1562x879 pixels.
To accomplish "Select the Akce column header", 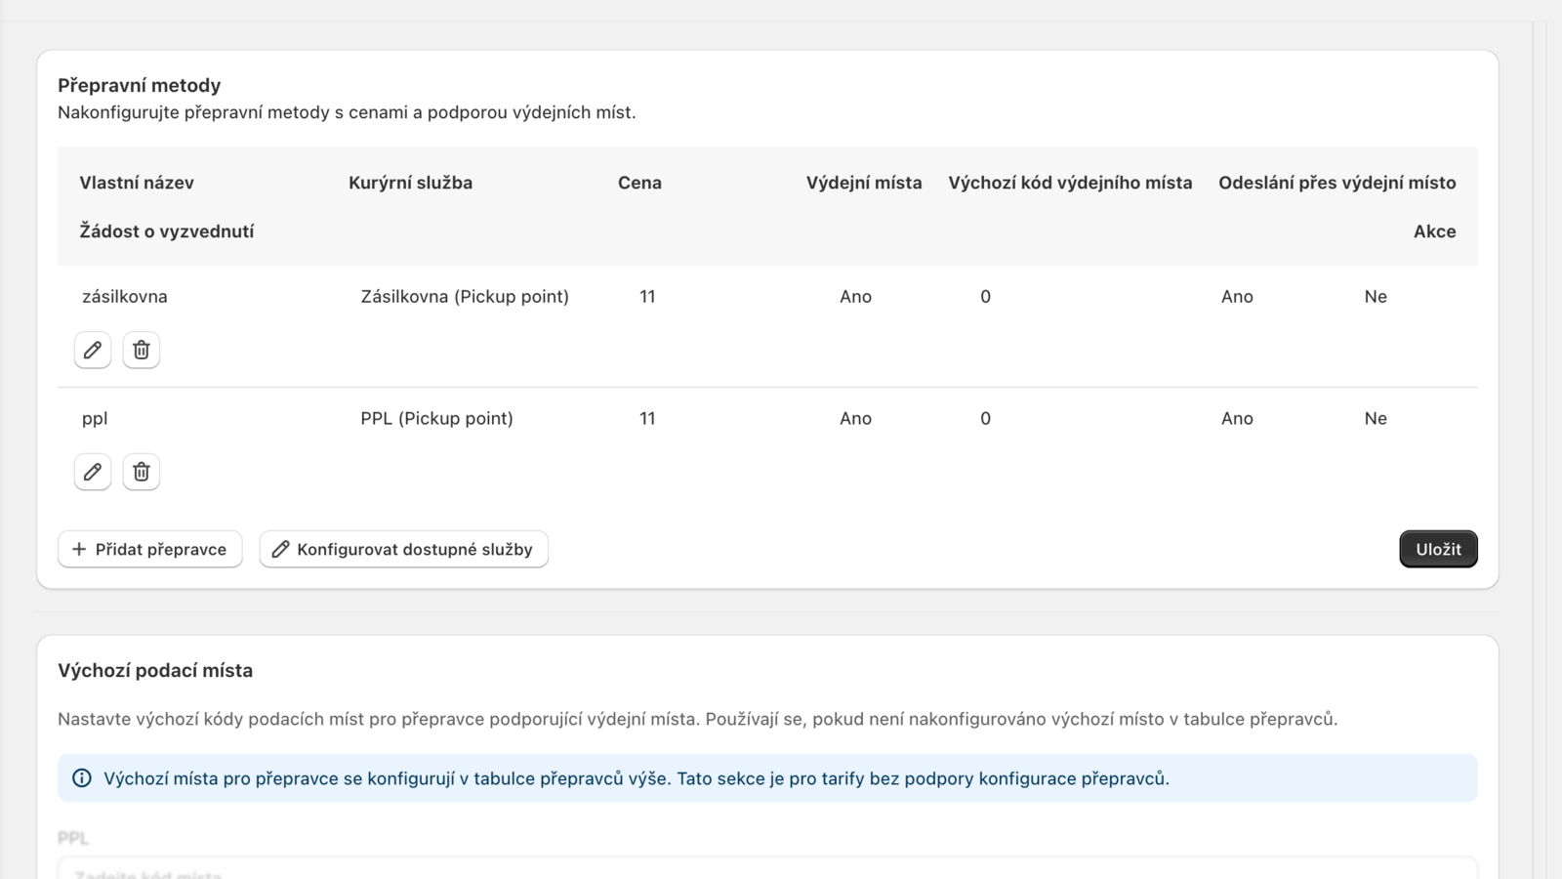I will click(x=1435, y=231).
